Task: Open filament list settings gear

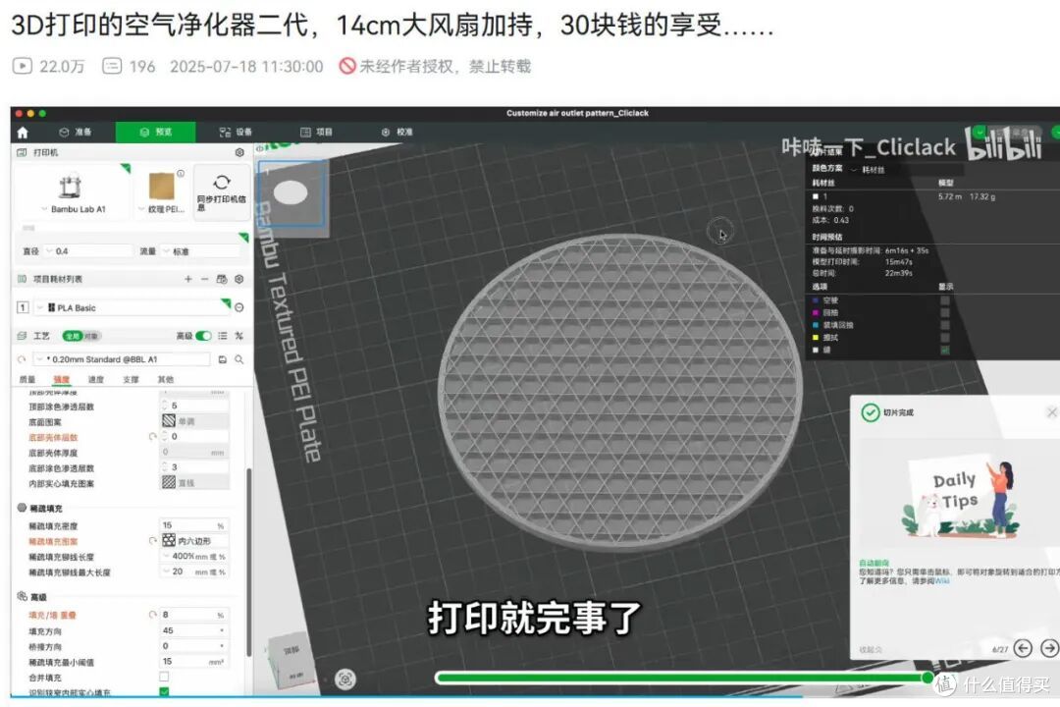Action: 238,279
